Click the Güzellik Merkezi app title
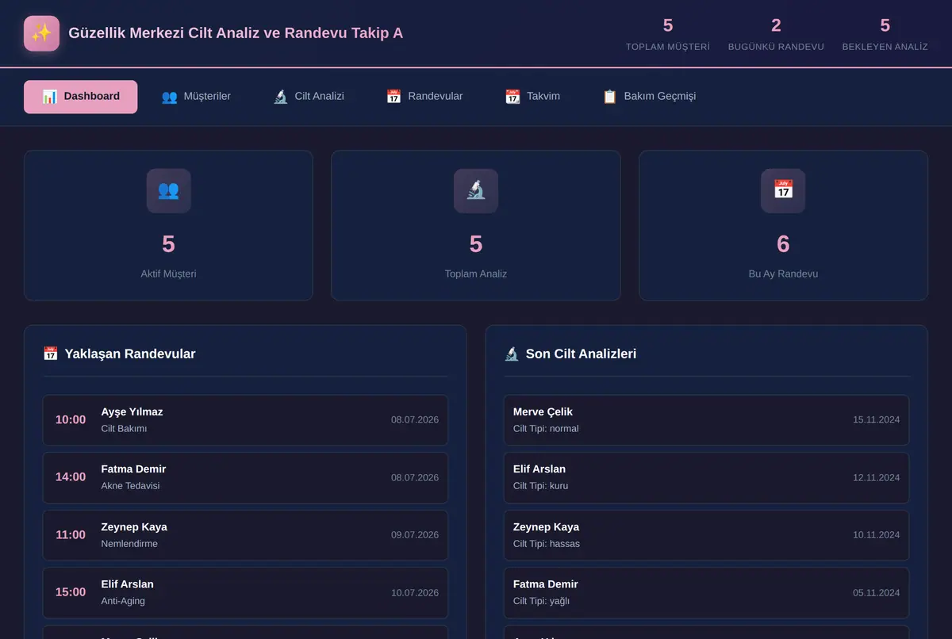952x639 pixels. tap(236, 33)
